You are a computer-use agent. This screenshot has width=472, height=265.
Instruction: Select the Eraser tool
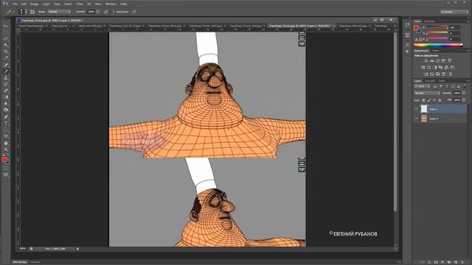6,91
